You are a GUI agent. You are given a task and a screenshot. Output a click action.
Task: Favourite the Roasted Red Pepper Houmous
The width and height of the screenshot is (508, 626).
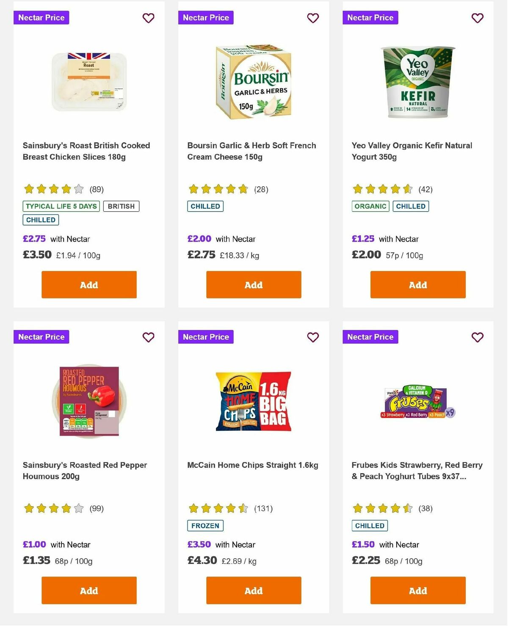click(x=148, y=337)
